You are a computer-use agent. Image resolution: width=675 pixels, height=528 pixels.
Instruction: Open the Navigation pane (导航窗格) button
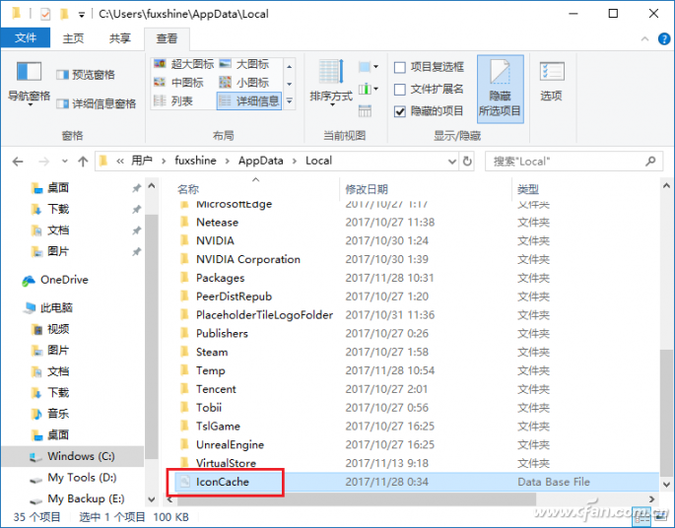click(x=29, y=82)
